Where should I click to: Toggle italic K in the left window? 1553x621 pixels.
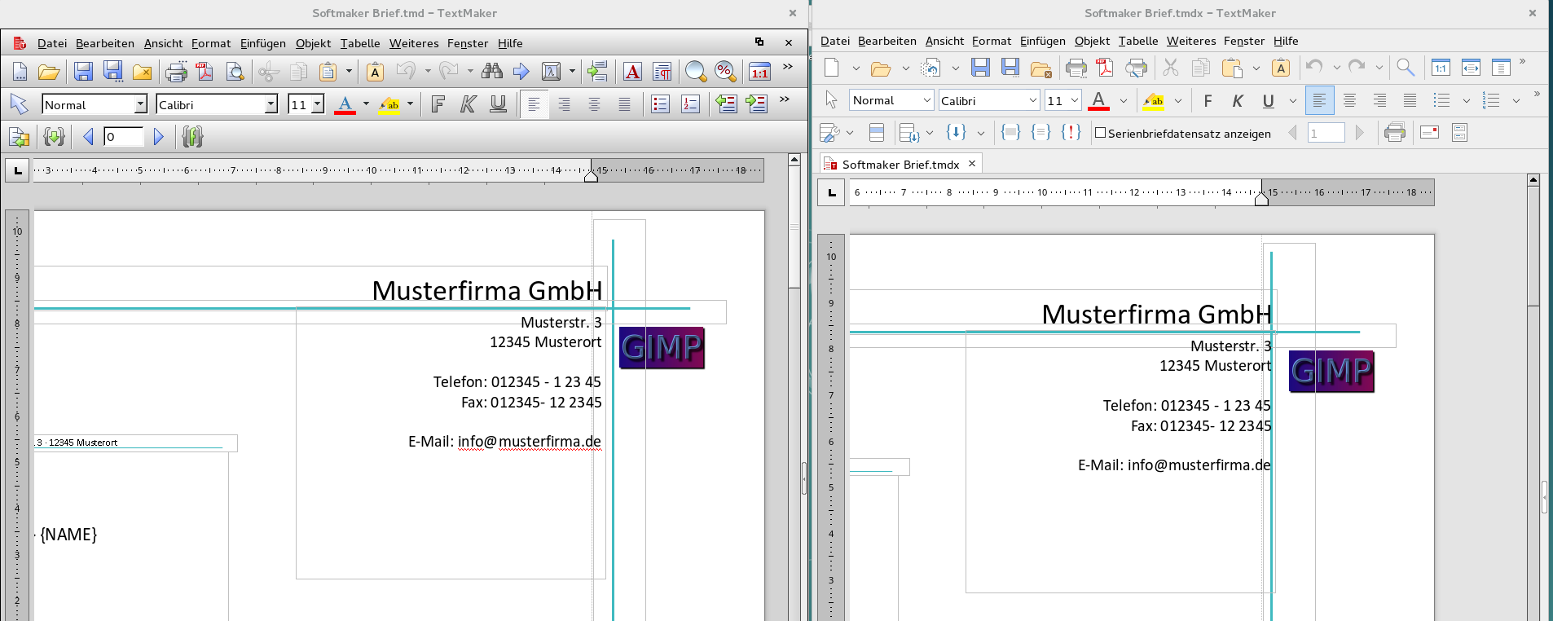coord(469,104)
